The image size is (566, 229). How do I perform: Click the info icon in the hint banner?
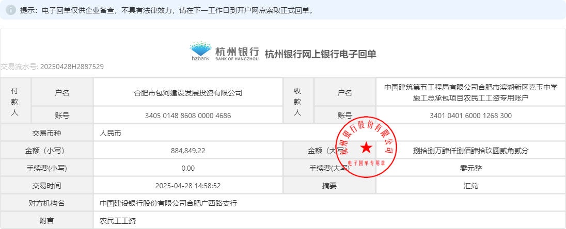[x=11, y=10]
